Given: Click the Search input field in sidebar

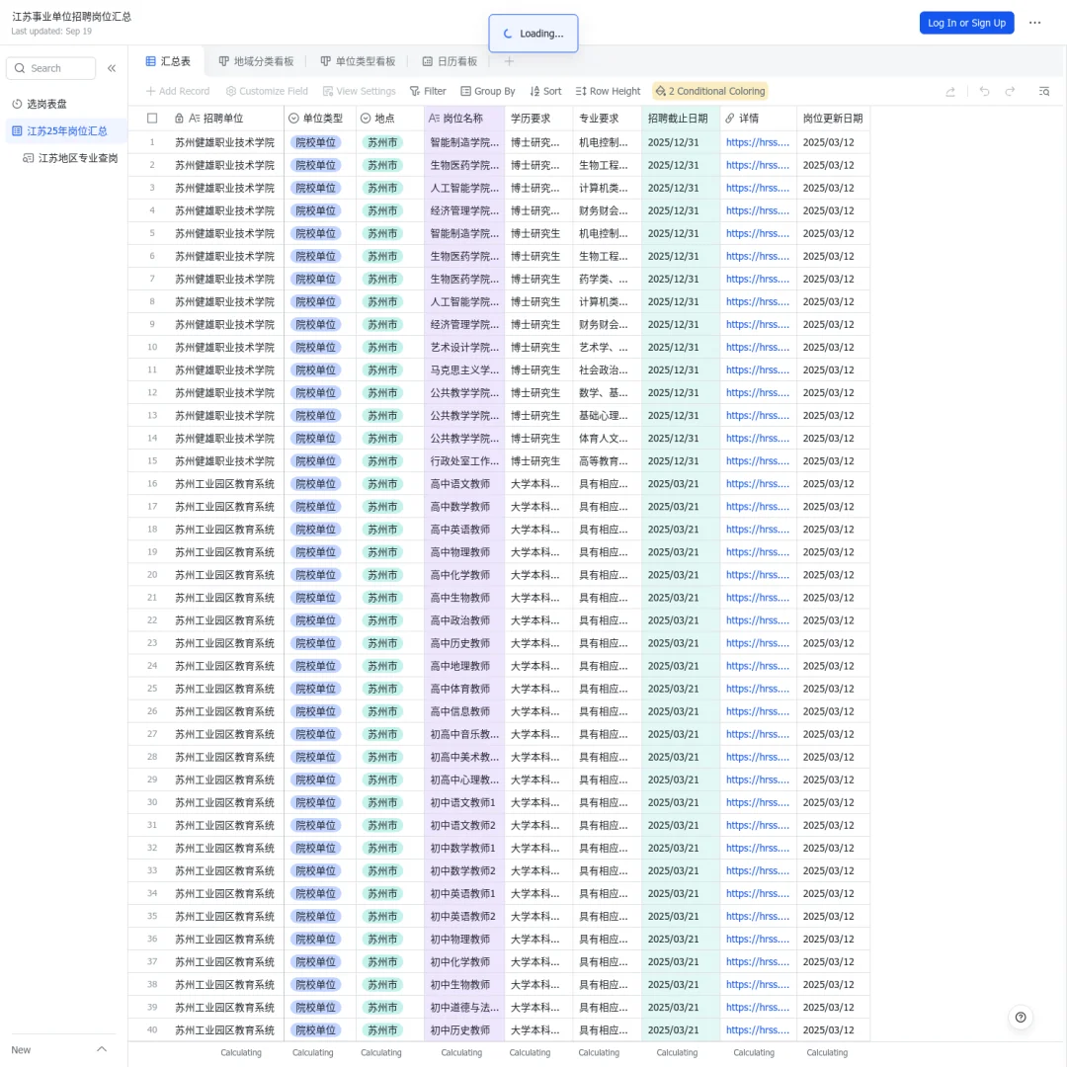Looking at the screenshot, I should tap(51, 68).
